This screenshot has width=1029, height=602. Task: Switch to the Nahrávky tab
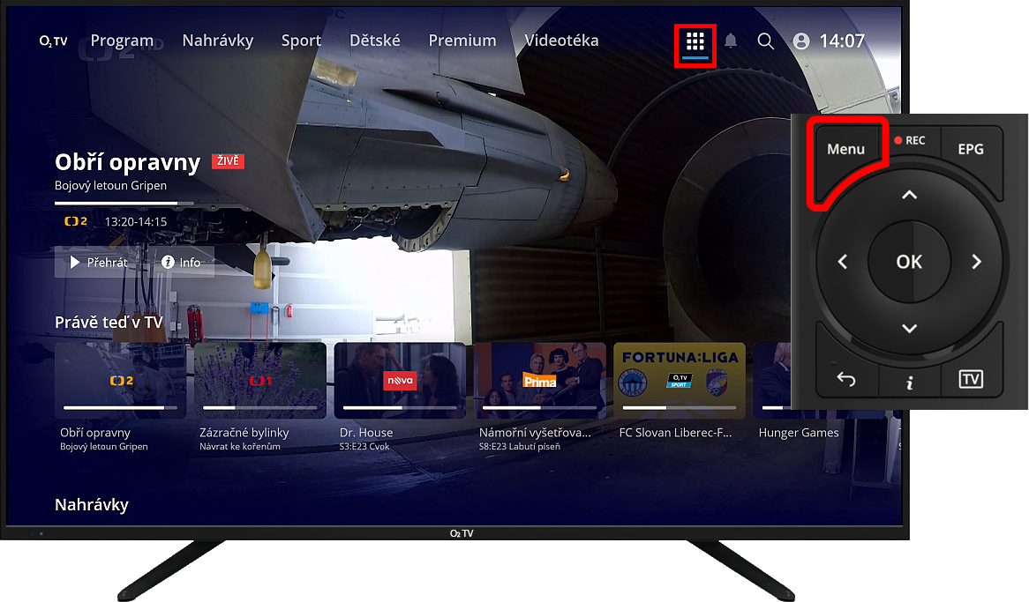(217, 41)
